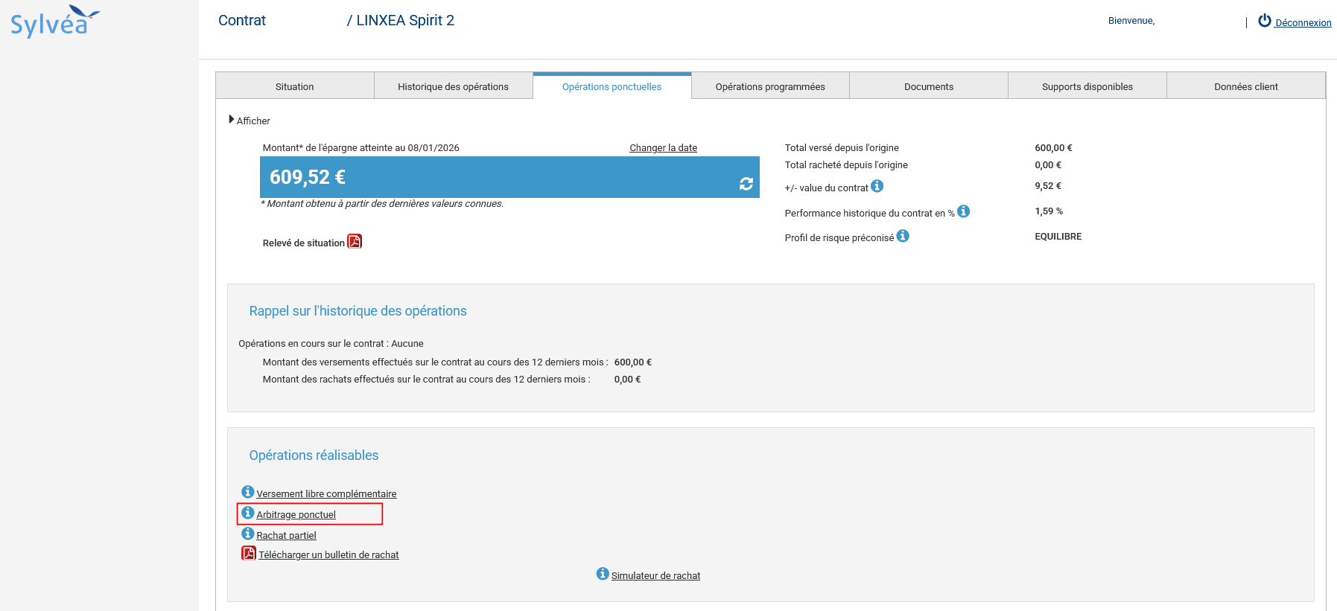Go to the Opérations programmées tab
The height and width of the screenshot is (611, 1337).
tap(770, 86)
